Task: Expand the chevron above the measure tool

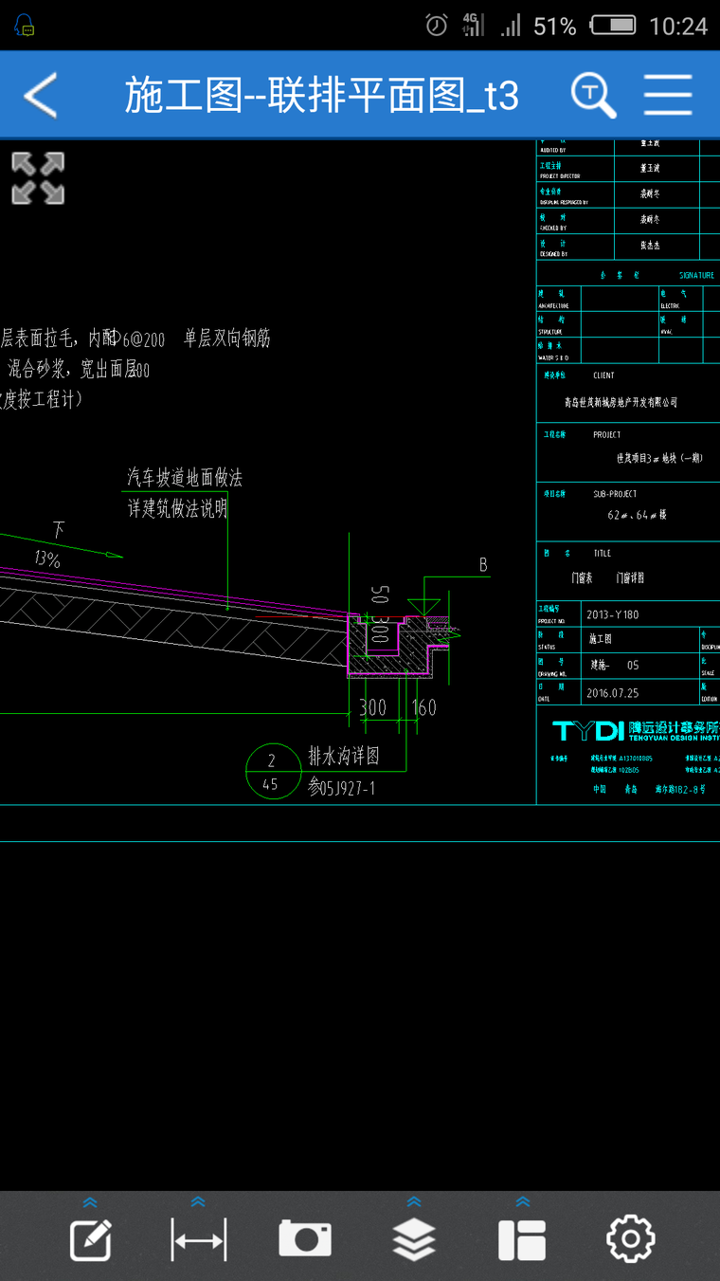Action: (x=198, y=1202)
